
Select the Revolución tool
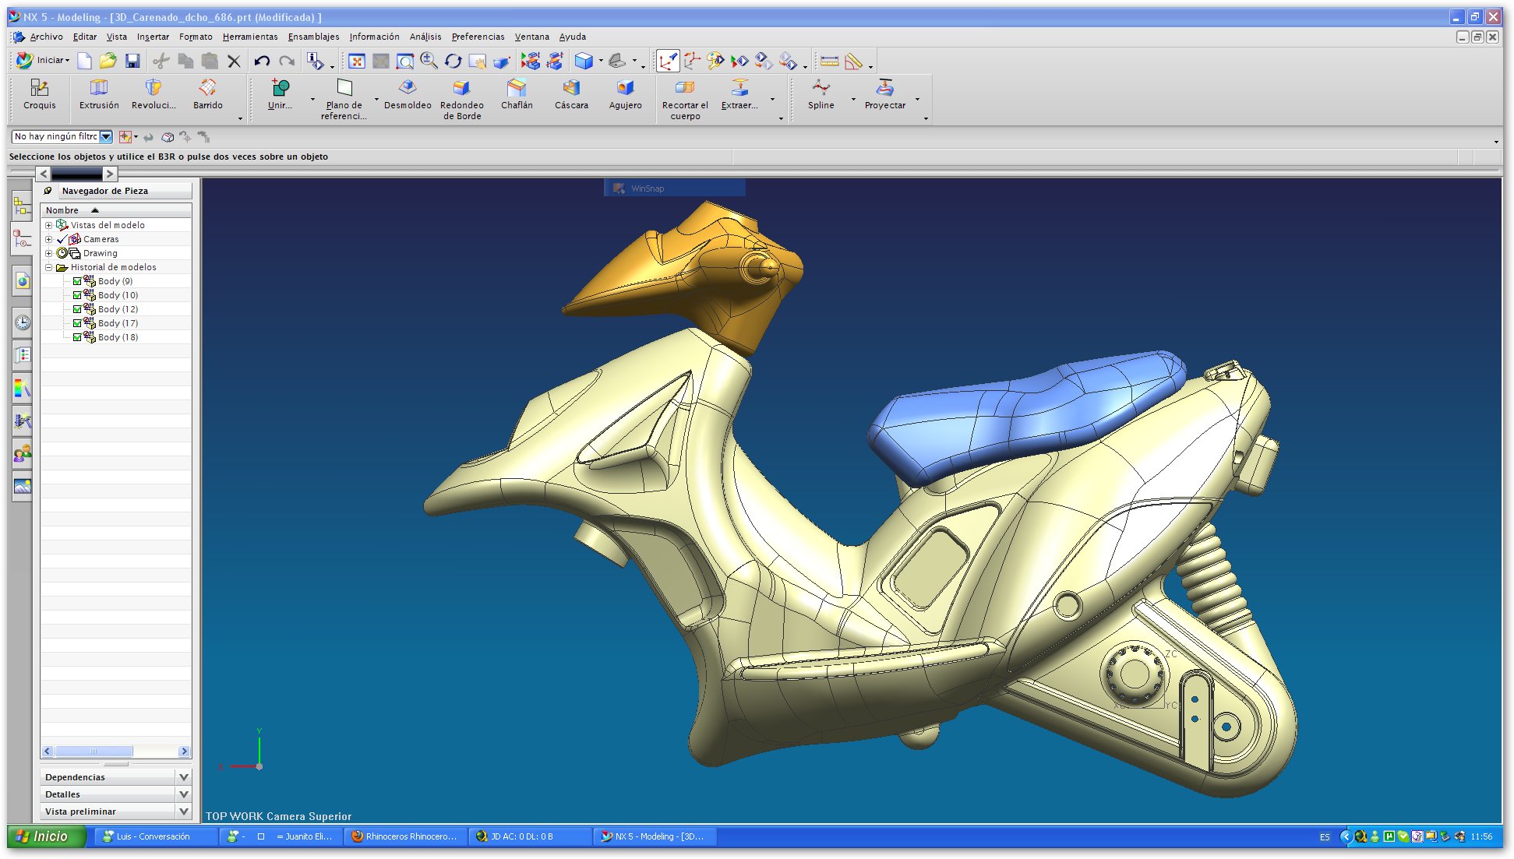coord(153,93)
